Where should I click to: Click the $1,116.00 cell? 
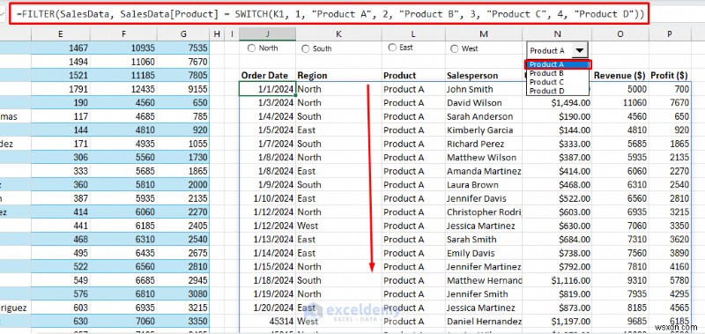[557, 280]
